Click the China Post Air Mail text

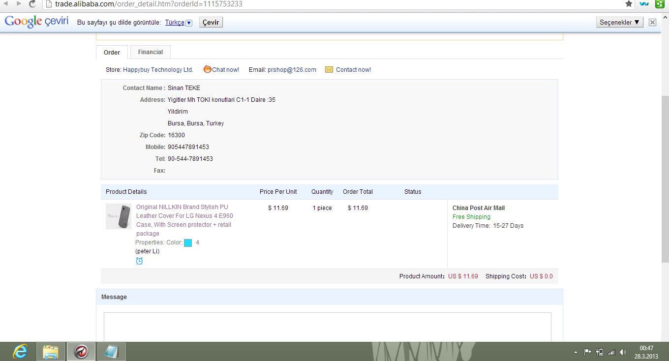pos(479,208)
